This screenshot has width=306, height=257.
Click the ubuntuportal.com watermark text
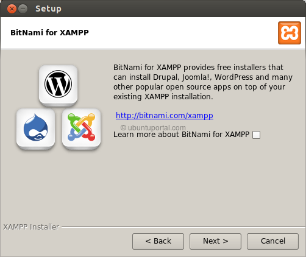(153, 127)
